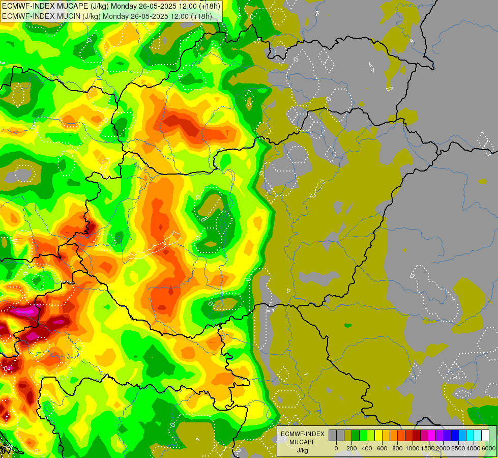
Task: Click the pure blue legend swatch
Action: point(455,435)
